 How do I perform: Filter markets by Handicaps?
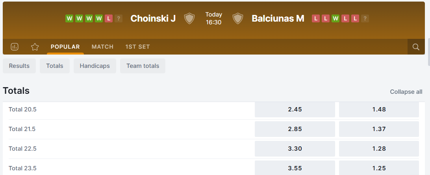(x=95, y=66)
